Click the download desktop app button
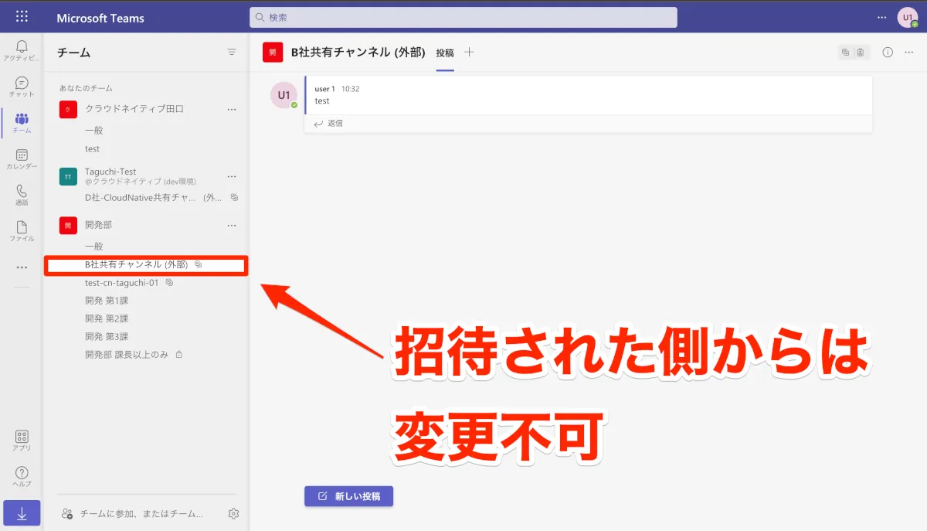This screenshot has width=927, height=531. pos(22,514)
